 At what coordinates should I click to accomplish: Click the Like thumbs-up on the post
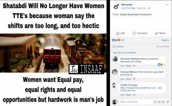pyautogui.click(x=121, y=33)
